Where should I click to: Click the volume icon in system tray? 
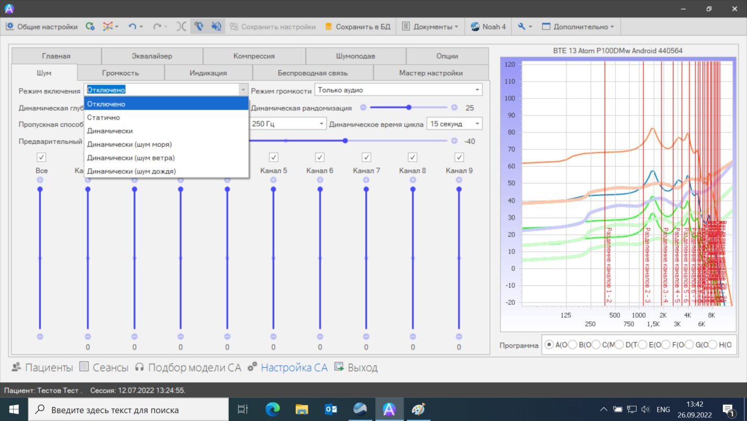click(x=645, y=409)
